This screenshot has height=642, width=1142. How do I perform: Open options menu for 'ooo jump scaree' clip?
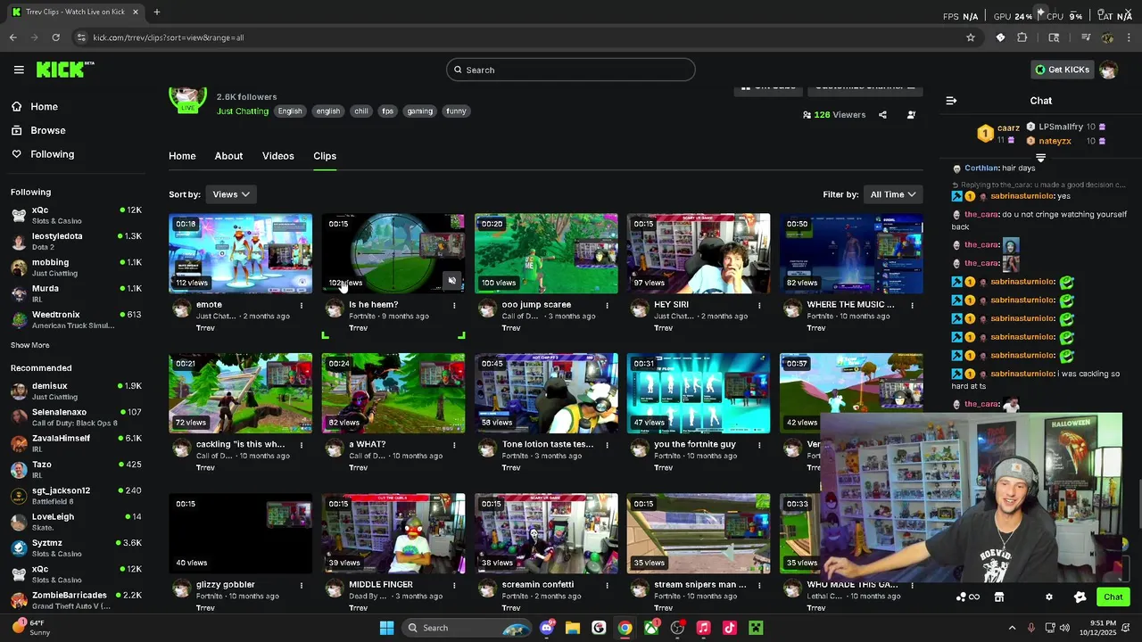tap(607, 305)
